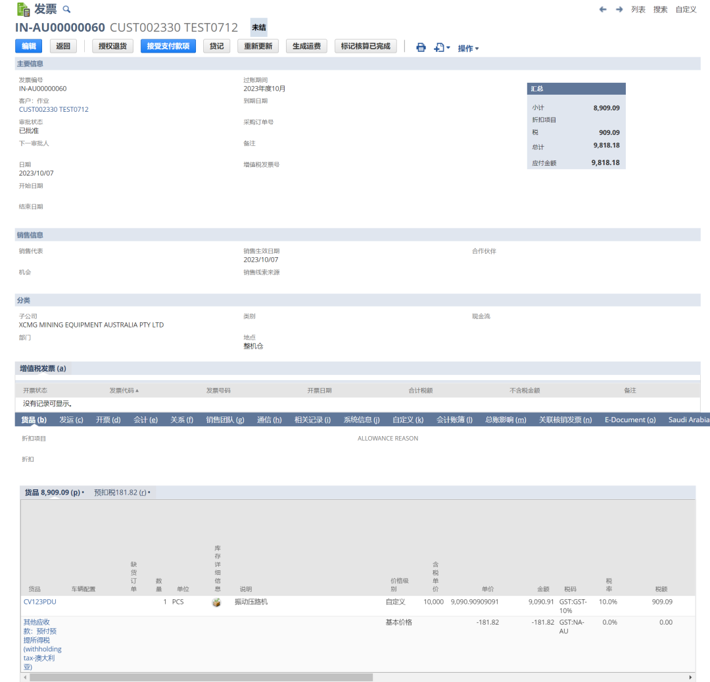Switch to the 自定义 (k) tab
Screen dimensions: 710x682
408,420
